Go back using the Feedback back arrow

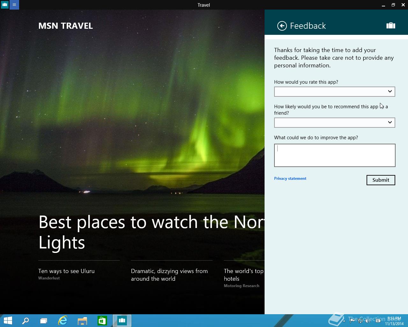point(282,26)
